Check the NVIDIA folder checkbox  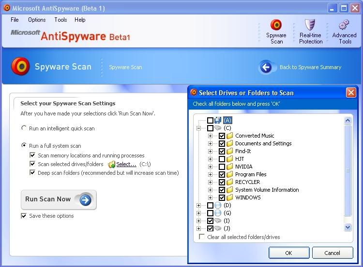(222, 167)
